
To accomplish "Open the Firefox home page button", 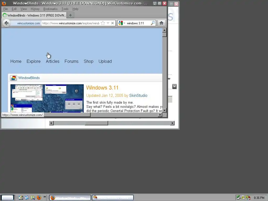I will pyautogui.click(x=161, y=23).
